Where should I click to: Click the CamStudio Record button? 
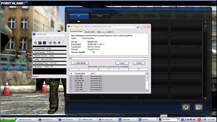[x=36, y=43]
